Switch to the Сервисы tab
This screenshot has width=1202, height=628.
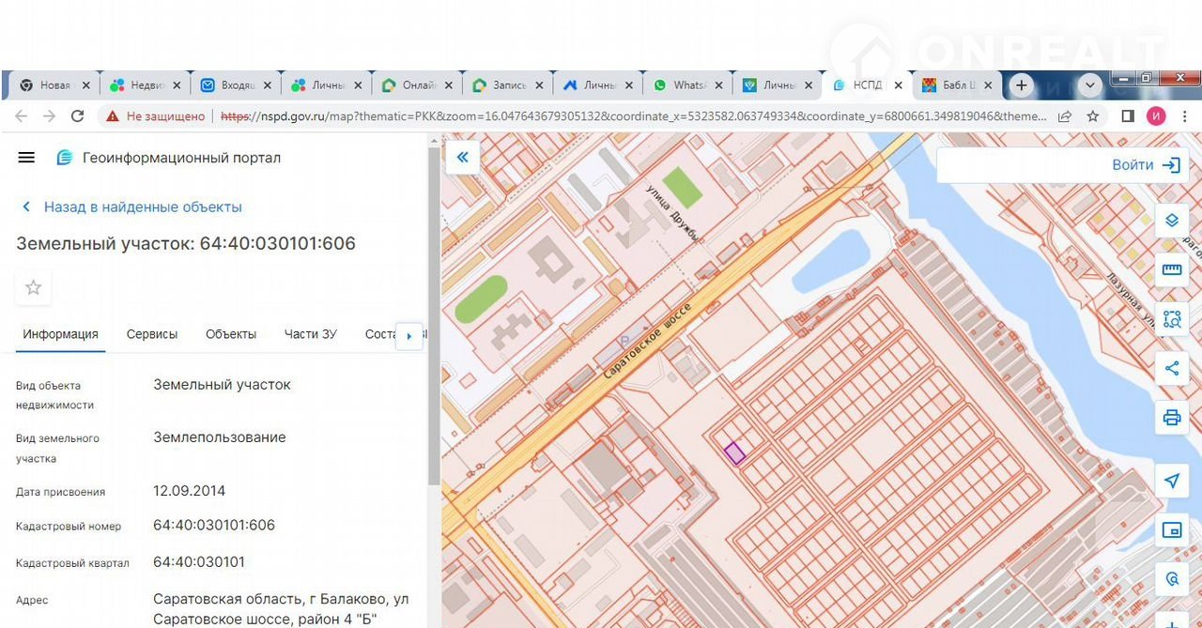pos(152,334)
